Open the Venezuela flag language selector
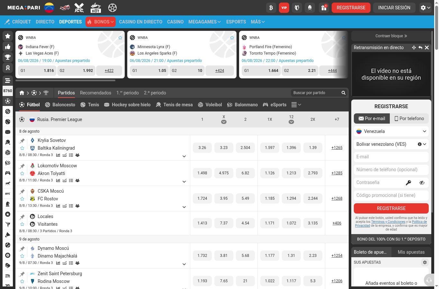439x289 pixels. [49, 8]
